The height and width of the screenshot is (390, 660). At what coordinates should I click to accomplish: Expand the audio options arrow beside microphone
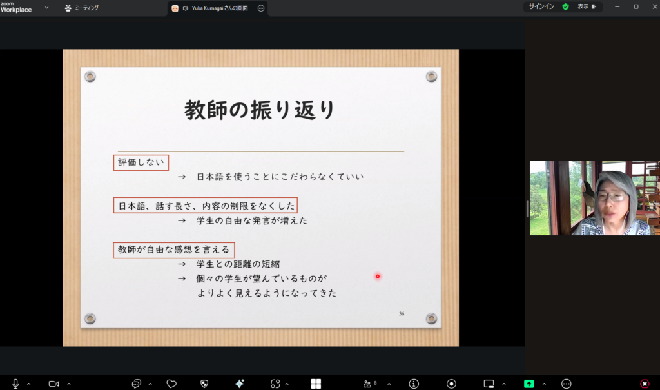tap(29, 384)
